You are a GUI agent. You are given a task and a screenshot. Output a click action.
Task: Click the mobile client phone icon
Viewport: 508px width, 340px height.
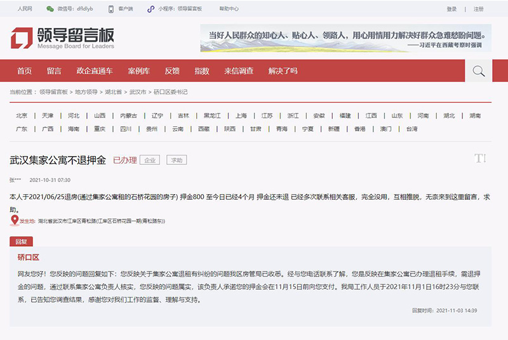(111, 10)
